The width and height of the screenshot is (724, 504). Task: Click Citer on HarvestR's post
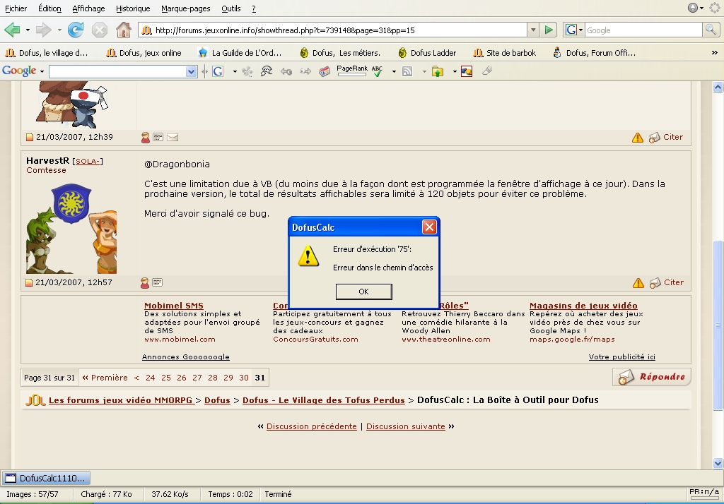point(673,282)
